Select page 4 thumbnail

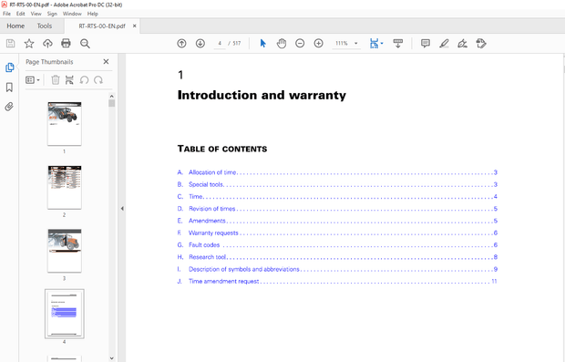coord(65,314)
